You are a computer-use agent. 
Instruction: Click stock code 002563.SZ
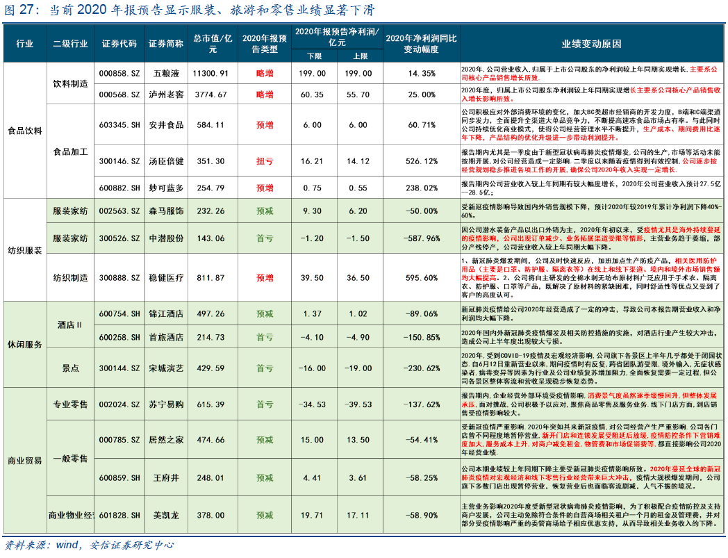[x=119, y=211]
